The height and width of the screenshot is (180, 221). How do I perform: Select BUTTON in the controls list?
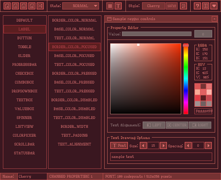pyautogui.click(x=25, y=38)
